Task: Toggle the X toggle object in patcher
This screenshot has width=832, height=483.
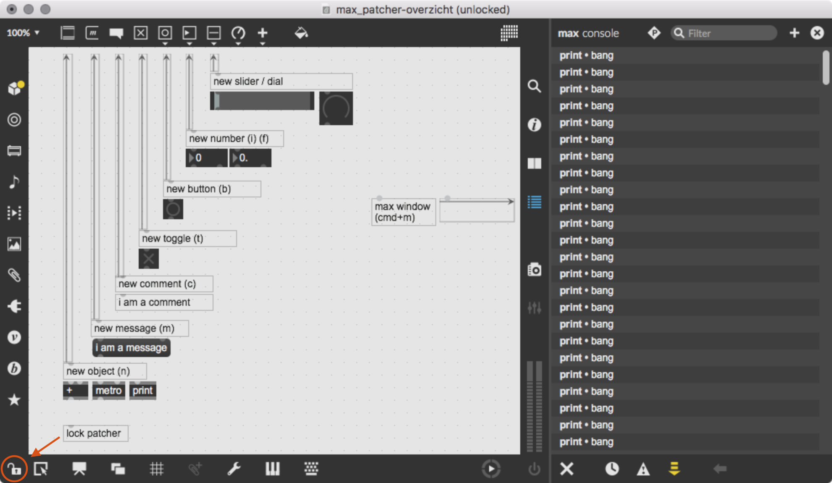Action: click(x=149, y=258)
